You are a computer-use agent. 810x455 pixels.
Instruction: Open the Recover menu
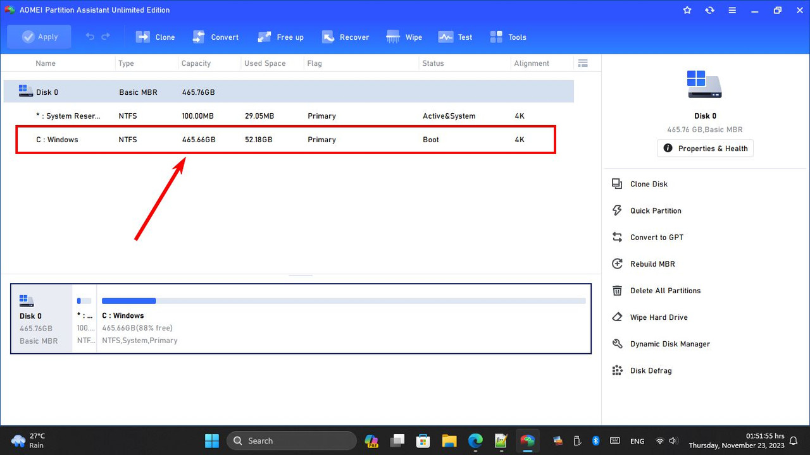pyautogui.click(x=345, y=37)
